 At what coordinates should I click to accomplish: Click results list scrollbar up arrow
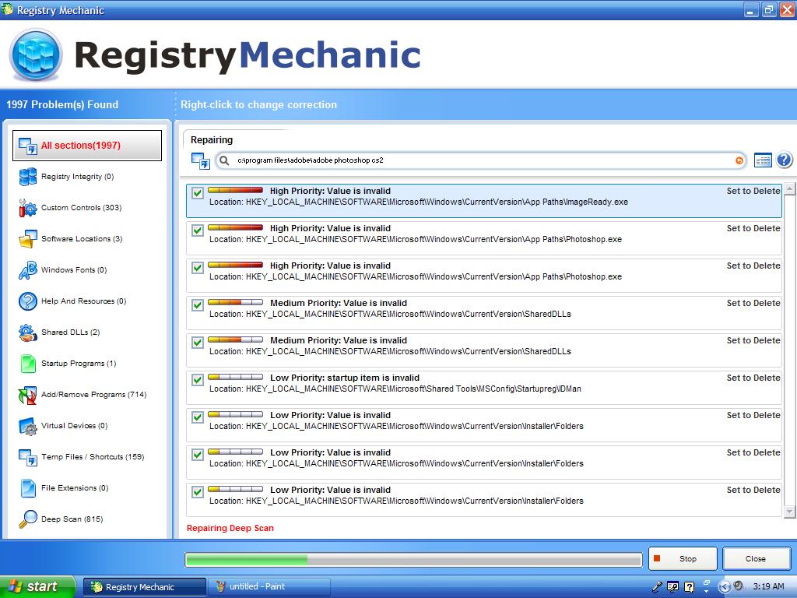789,188
